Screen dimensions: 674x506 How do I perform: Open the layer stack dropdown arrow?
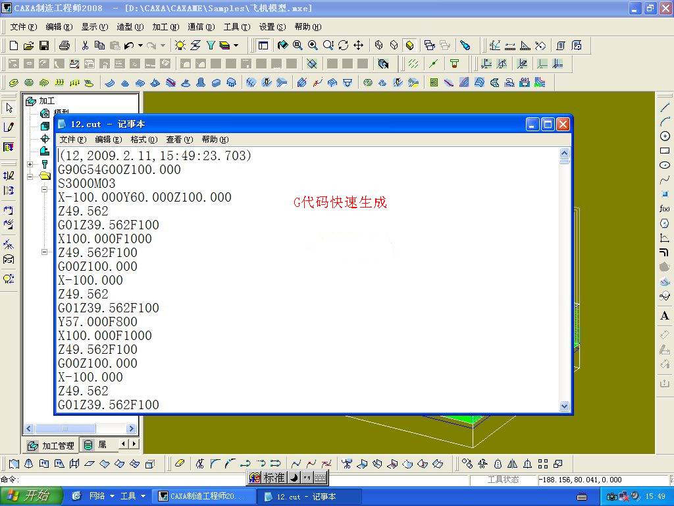pyautogui.click(x=236, y=45)
